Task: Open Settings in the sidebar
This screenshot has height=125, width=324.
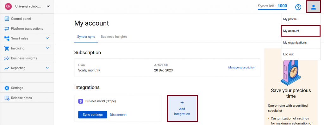Action: [x=27, y=88]
